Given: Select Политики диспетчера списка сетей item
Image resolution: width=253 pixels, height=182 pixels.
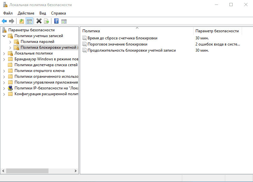Looking at the screenshot, I should click(46, 65).
